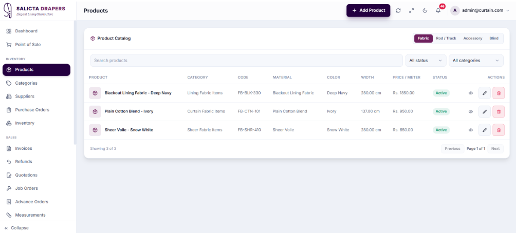View Blackout Lining Fabric via eye icon

point(471,93)
